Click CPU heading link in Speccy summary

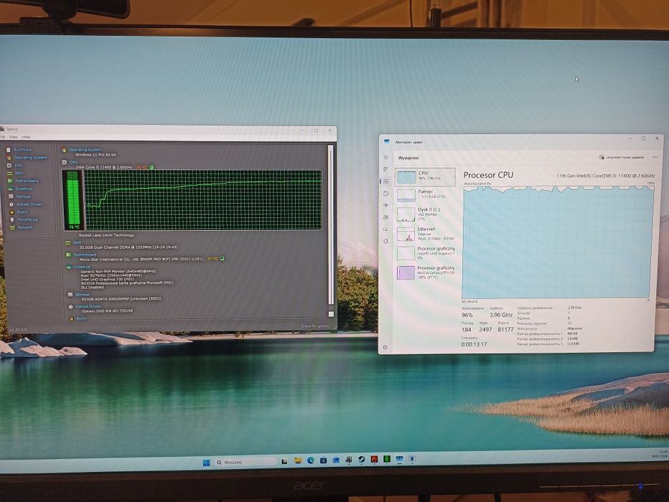[73, 162]
